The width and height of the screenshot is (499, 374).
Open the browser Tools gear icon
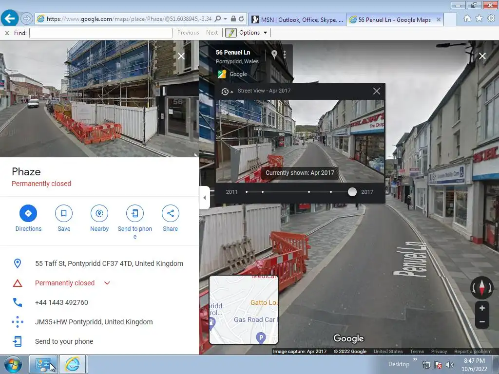491,19
